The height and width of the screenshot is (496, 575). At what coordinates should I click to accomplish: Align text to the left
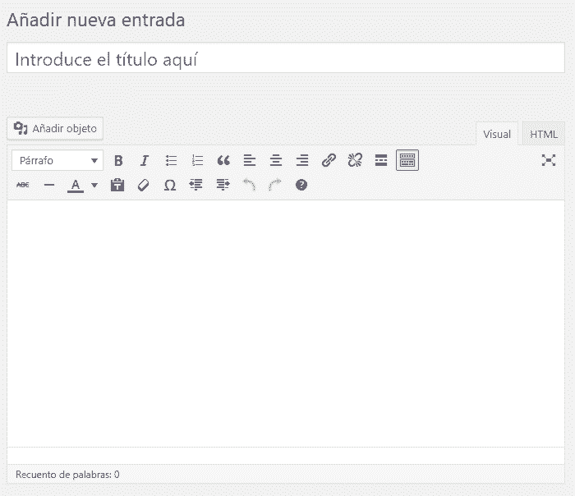pos(250,161)
